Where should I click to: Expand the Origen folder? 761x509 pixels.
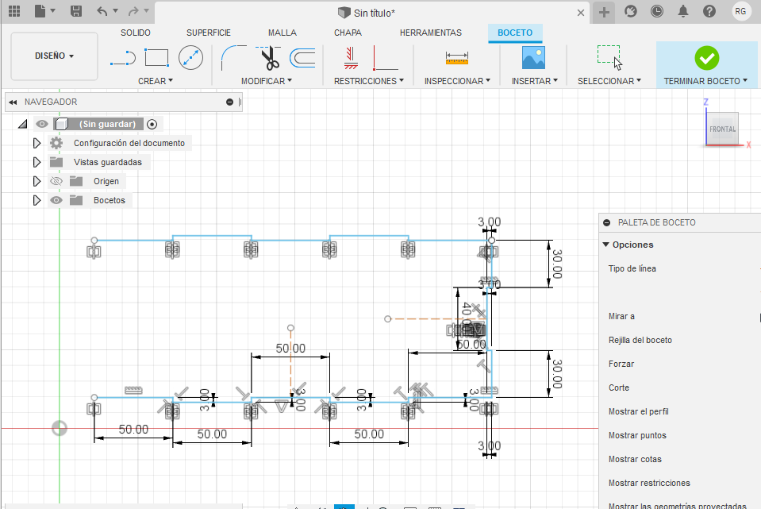[x=37, y=181]
